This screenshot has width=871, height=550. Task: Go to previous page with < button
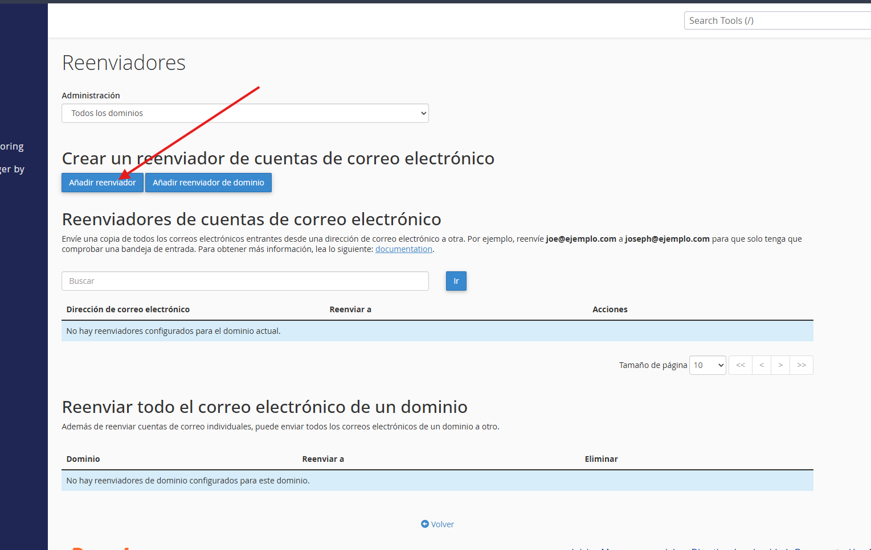[762, 365]
